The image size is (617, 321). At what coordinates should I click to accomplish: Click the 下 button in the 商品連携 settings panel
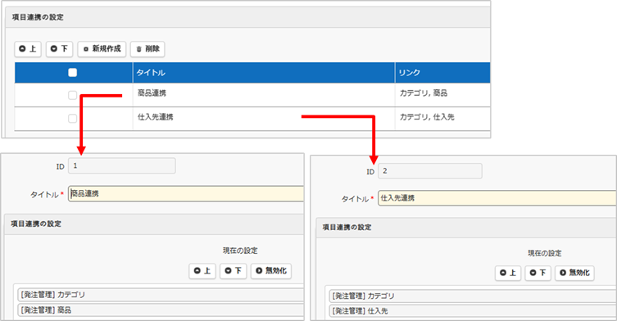tap(233, 271)
